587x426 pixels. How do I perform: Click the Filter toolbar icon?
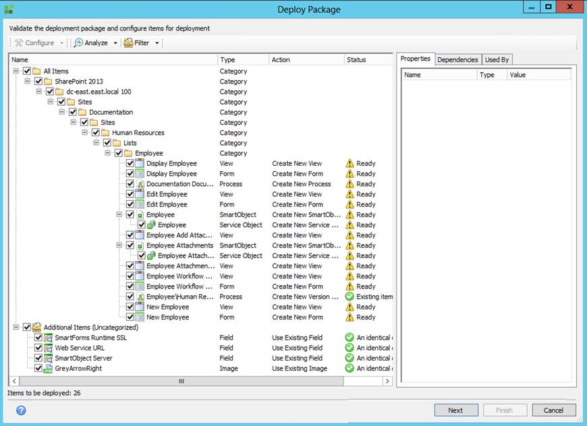[128, 43]
